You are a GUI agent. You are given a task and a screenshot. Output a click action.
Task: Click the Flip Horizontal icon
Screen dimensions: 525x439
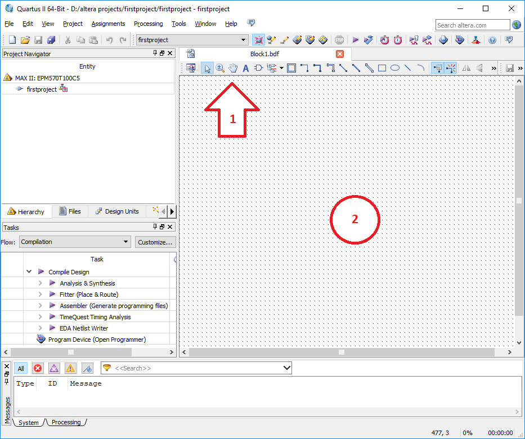[x=466, y=68]
